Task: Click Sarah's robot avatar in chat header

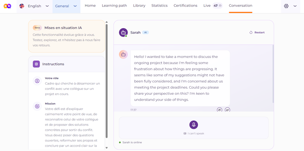Action: pyautogui.click(x=123, y=32)
